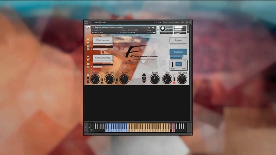Adjust the Width slider

pyautogui.click(x=172, y=64)
